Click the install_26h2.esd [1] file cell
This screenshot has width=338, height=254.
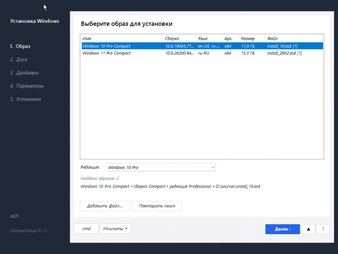[284, 53]
